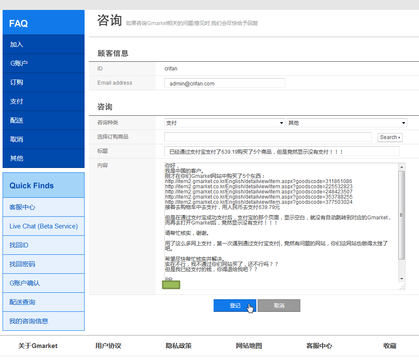Open the 咨询种类 dropdown showing 支付
Image resolution: width=419 pixels, height=361 pixels.
(224, 123)
